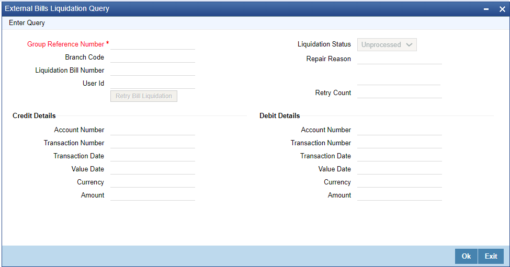Click the Retry Bill Liquidation button
Image resolution: width=510 pixels, height=267 pixels.
coord(144,96)
